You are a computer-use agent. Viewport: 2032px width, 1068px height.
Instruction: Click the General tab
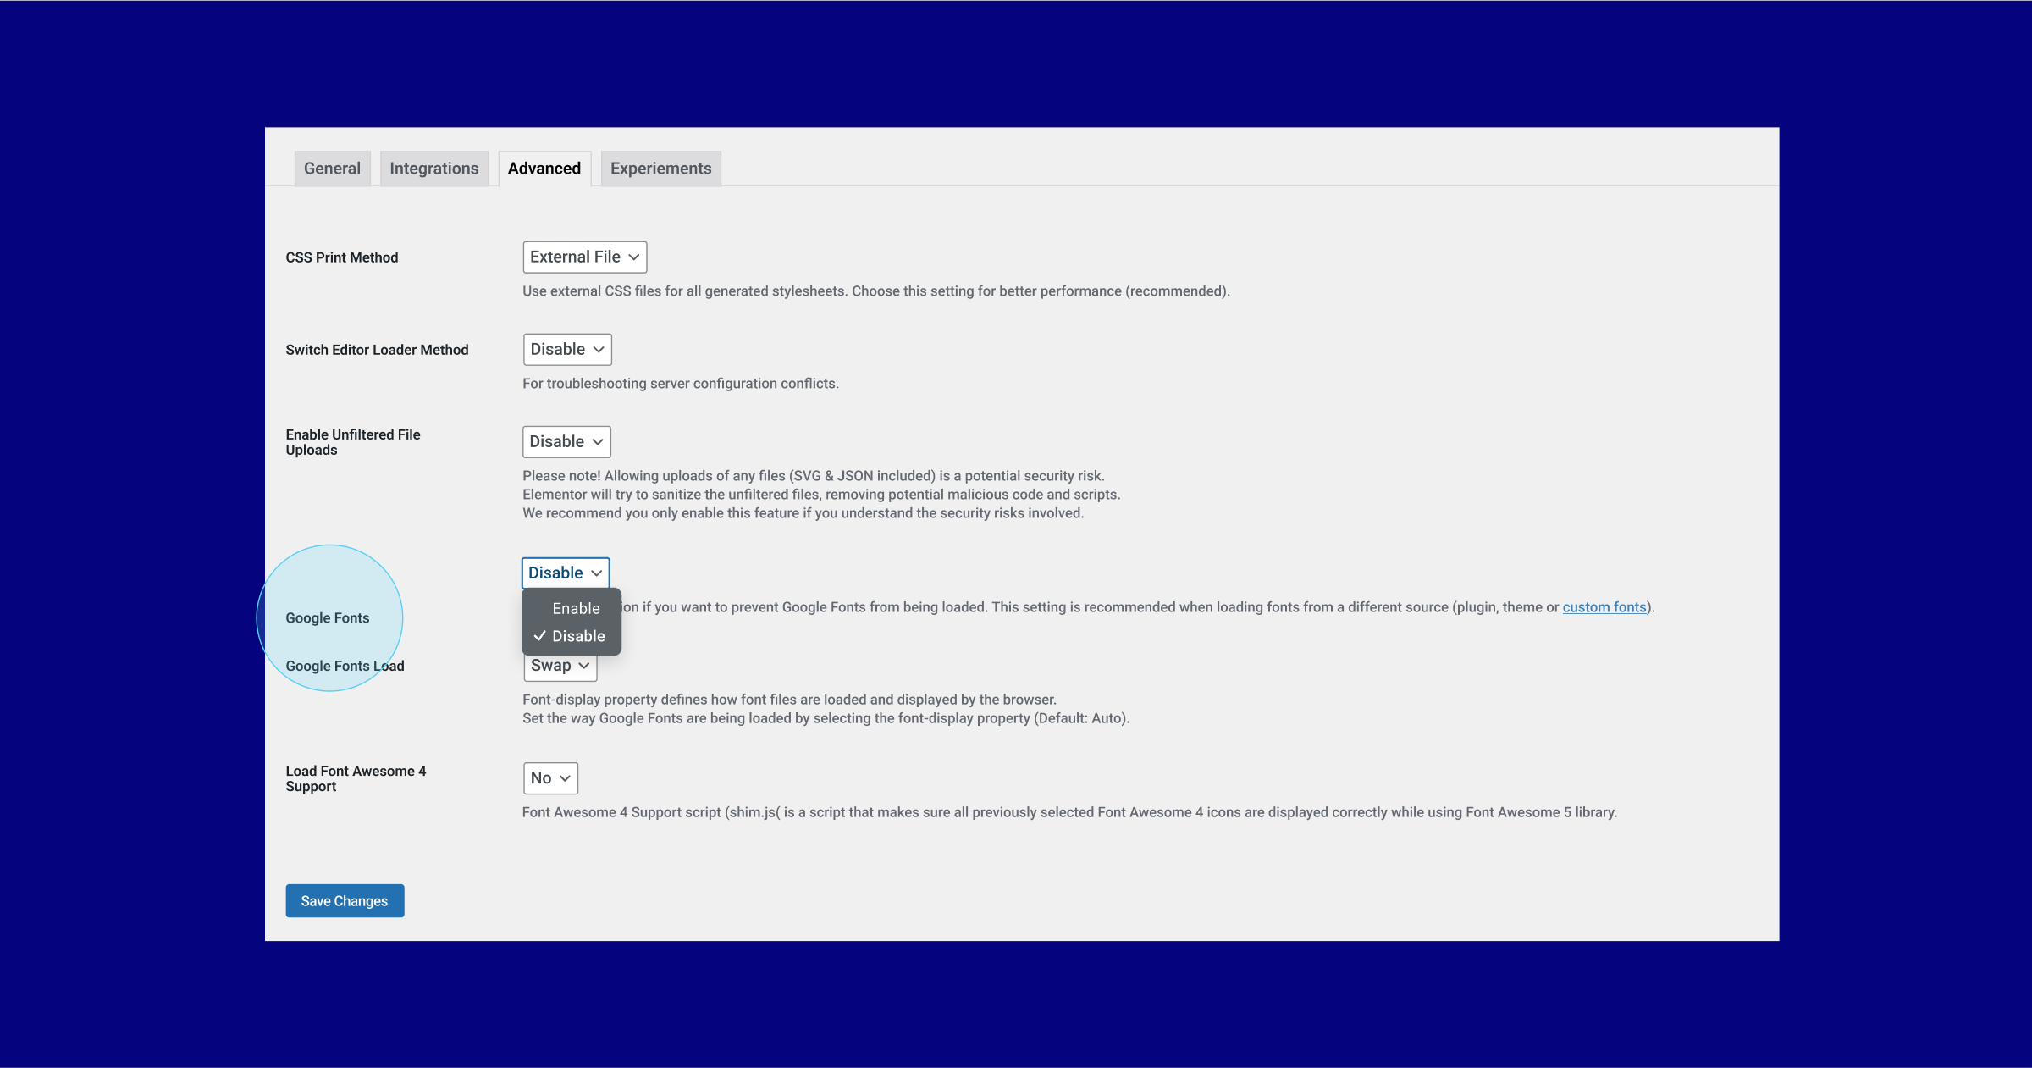tap(330, 167)
